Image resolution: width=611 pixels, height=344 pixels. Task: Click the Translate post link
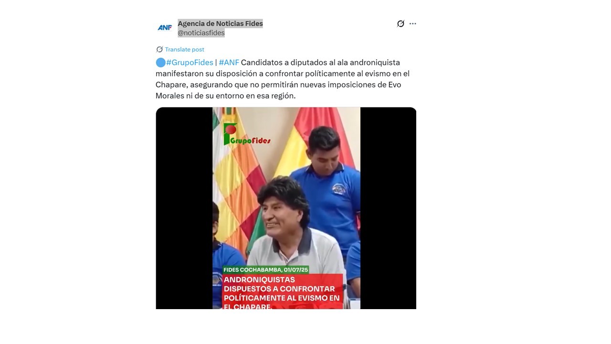(x=185, y=49)
